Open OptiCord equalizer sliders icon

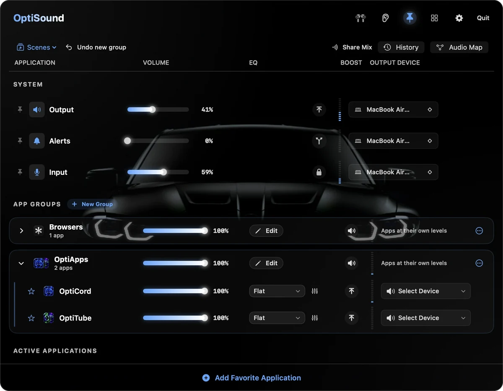point(315,291)
